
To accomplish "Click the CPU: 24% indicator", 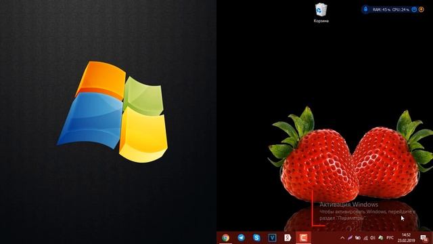I will 401,9.
